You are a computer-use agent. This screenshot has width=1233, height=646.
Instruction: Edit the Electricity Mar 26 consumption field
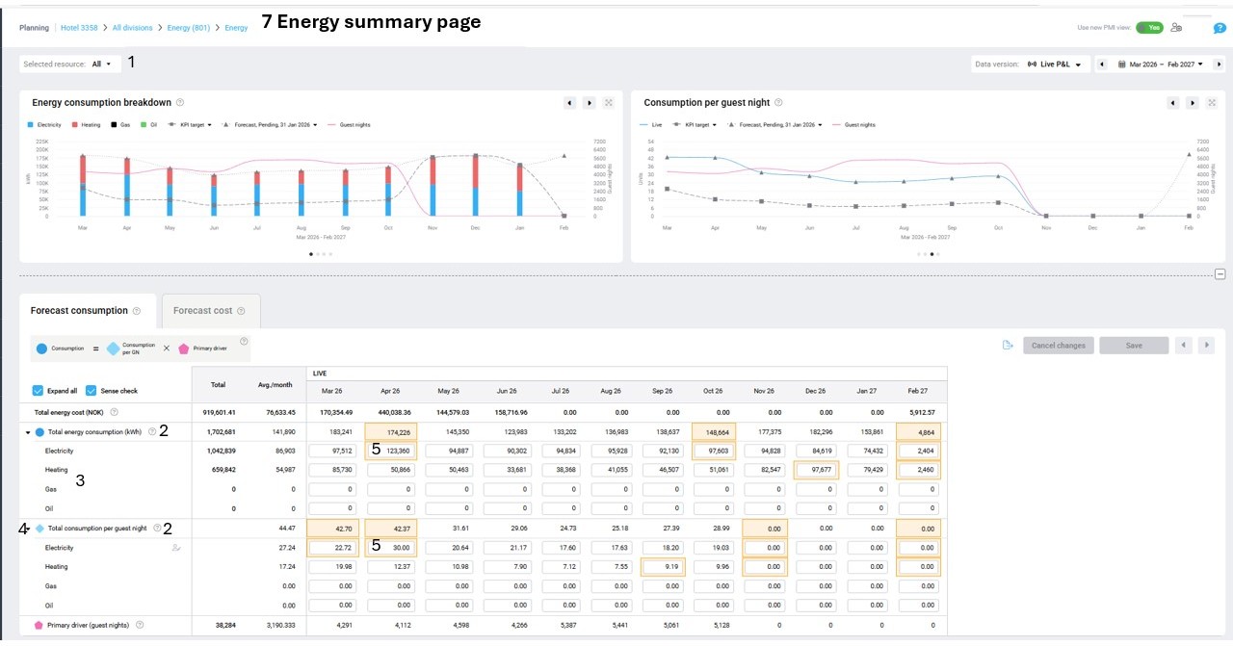(x=334, y=451)
